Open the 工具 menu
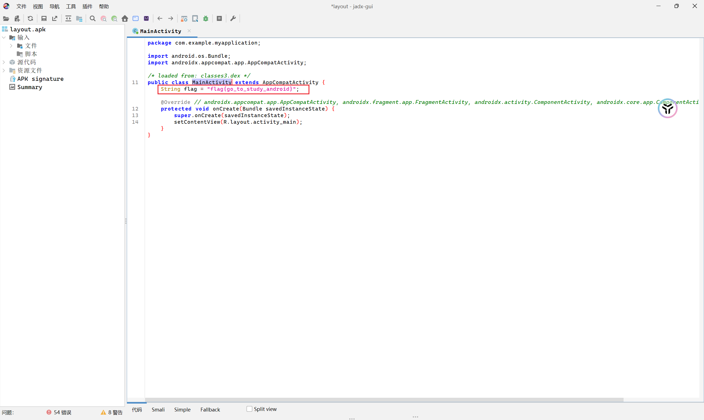 [x=71, y=6]
